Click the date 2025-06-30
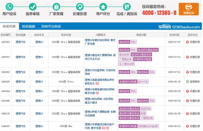 (x=174, y=82)
